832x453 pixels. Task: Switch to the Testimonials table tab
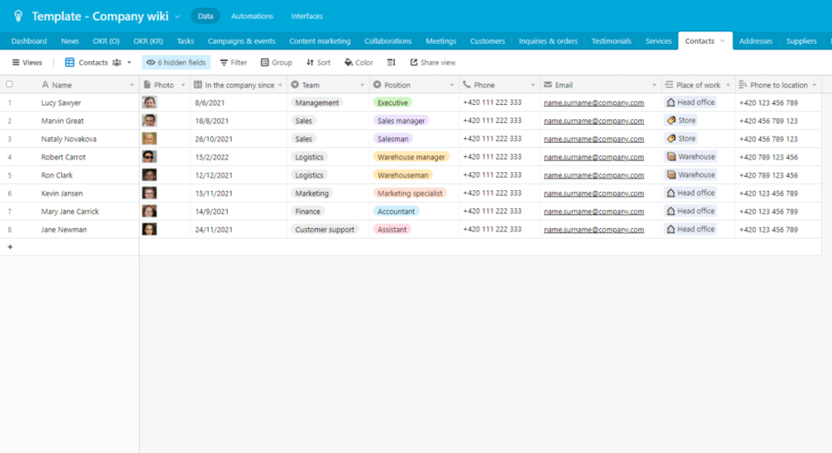[611, 41]
